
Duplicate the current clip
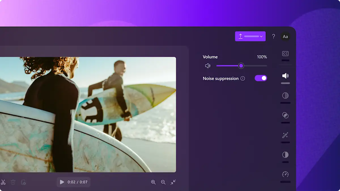(x=23, y=182)
